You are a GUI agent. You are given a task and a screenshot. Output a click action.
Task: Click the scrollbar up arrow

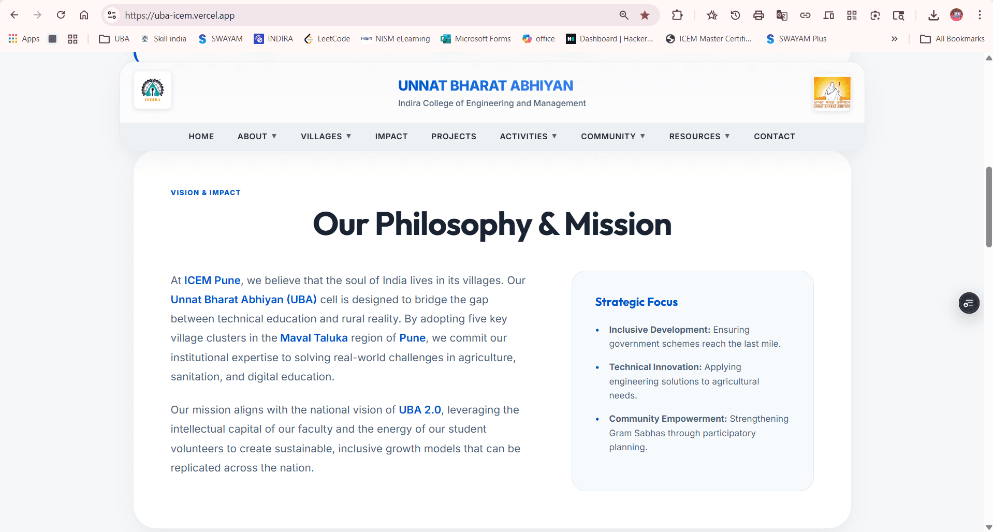989,58
